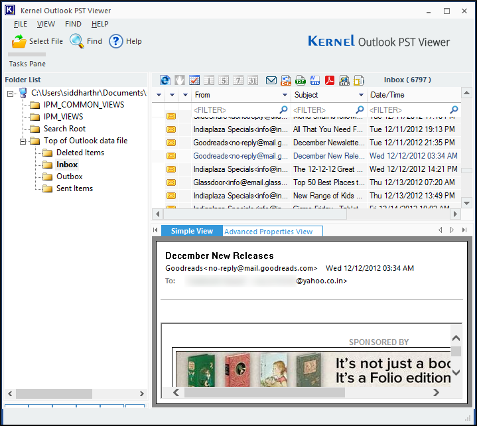Open 'New Range of Kids' email row
The height and width of the screenshot is (426, 477).
[307, 196]
